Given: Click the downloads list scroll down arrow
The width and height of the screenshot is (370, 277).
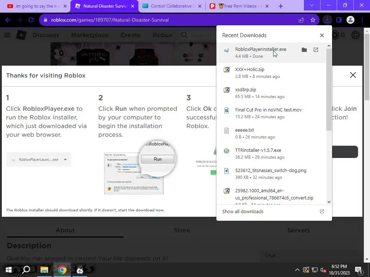Looking at the screenshot, I should [x=329, y=202].
